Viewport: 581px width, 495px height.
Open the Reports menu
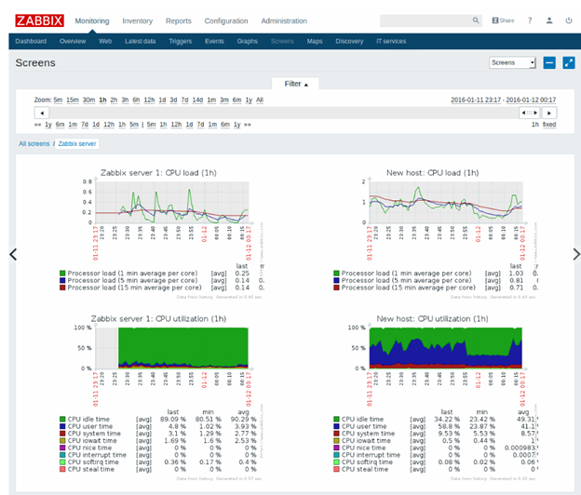coord(179,21)
